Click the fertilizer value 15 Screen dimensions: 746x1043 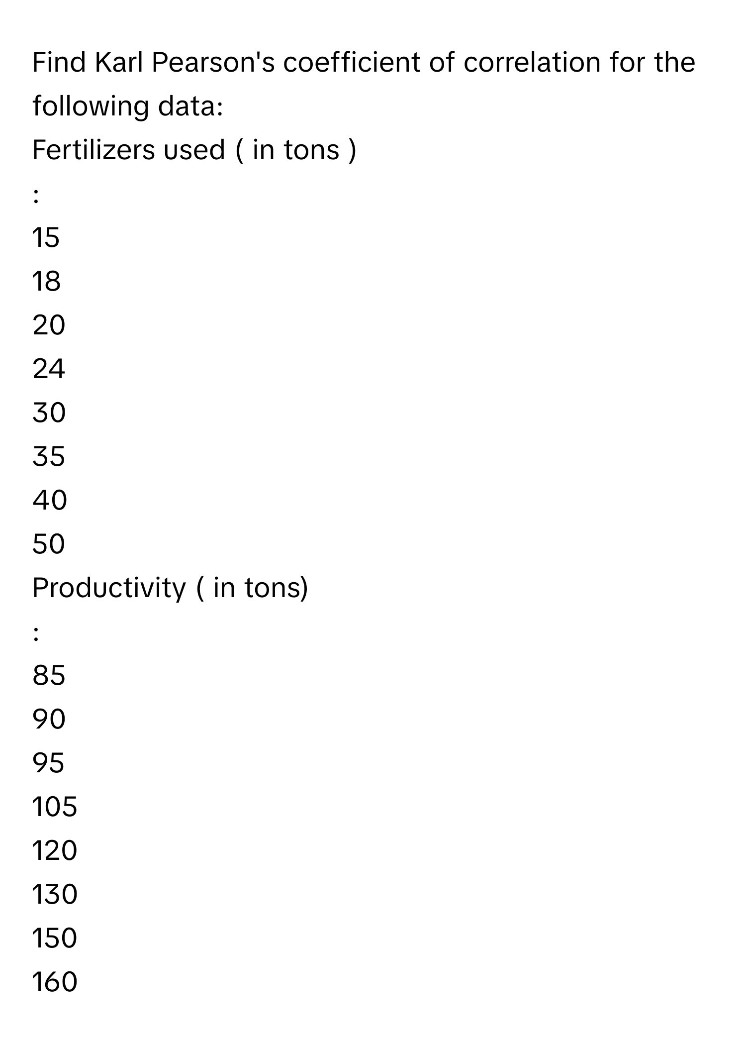(x=46, y=237)
